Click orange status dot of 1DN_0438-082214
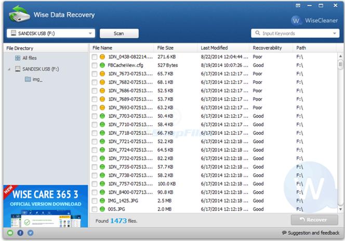This screenshot has width=345, height=241. [102, 57]
